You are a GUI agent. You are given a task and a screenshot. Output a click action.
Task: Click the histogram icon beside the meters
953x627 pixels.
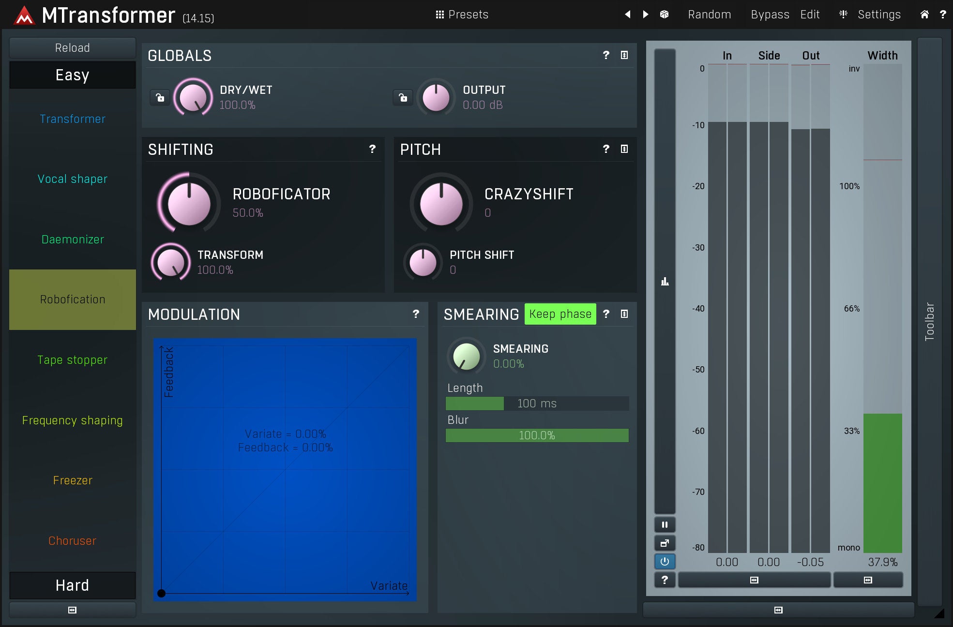tap(665, 281)
